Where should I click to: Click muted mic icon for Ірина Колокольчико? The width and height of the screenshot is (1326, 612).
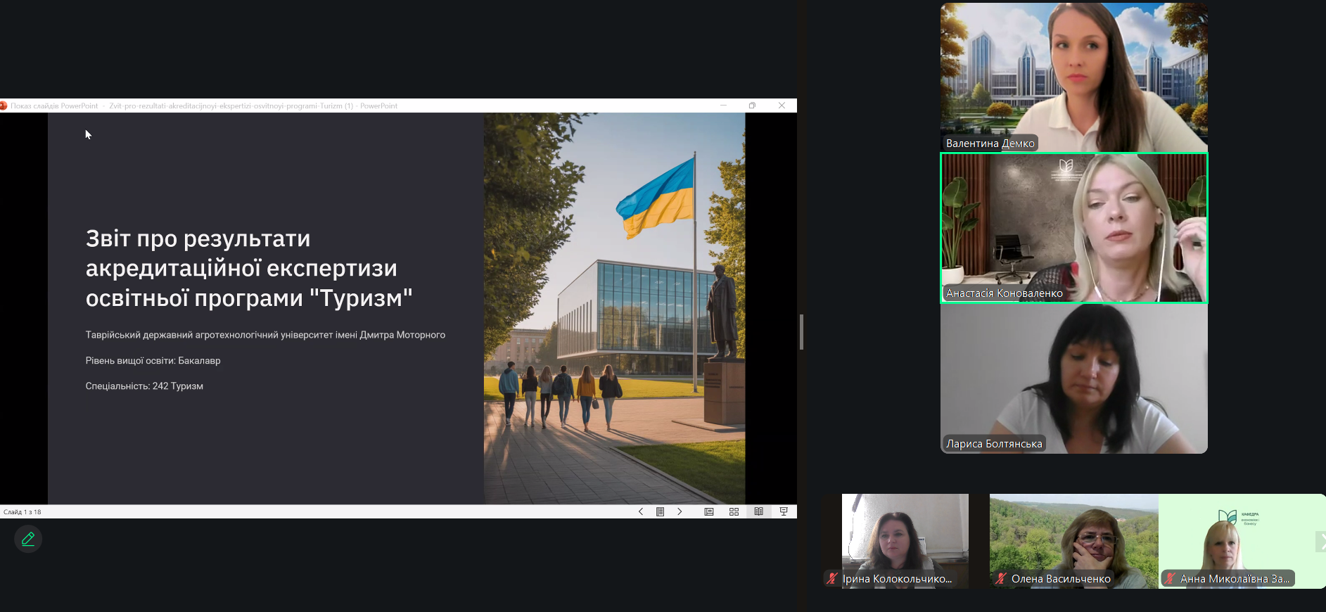(x=832, y=579)
